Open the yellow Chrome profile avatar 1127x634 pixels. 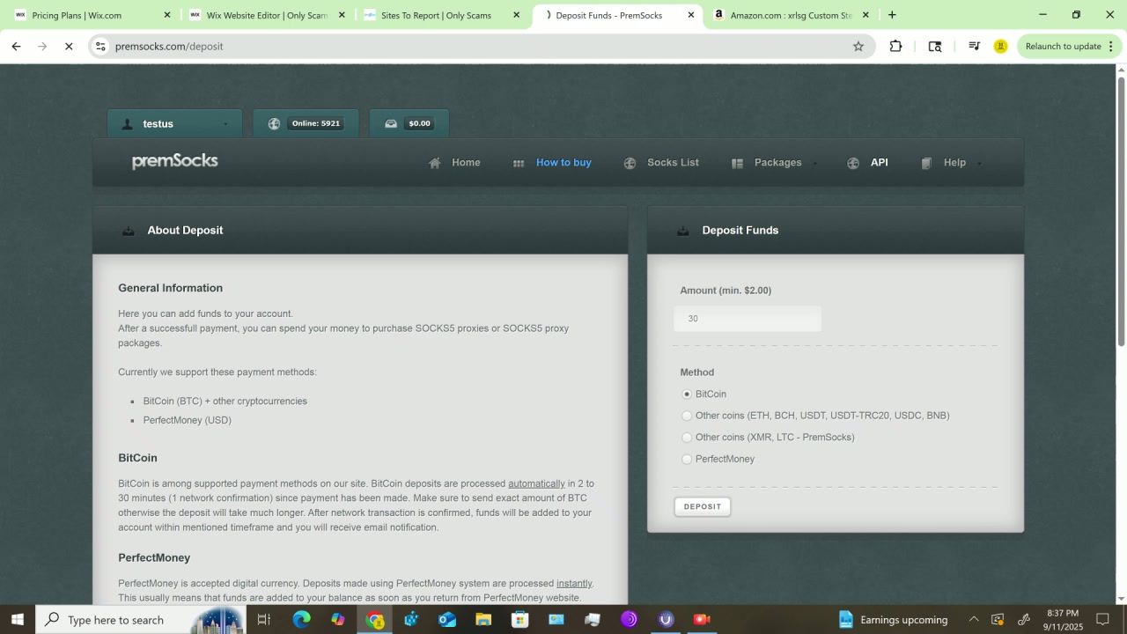coord(1000,47)
